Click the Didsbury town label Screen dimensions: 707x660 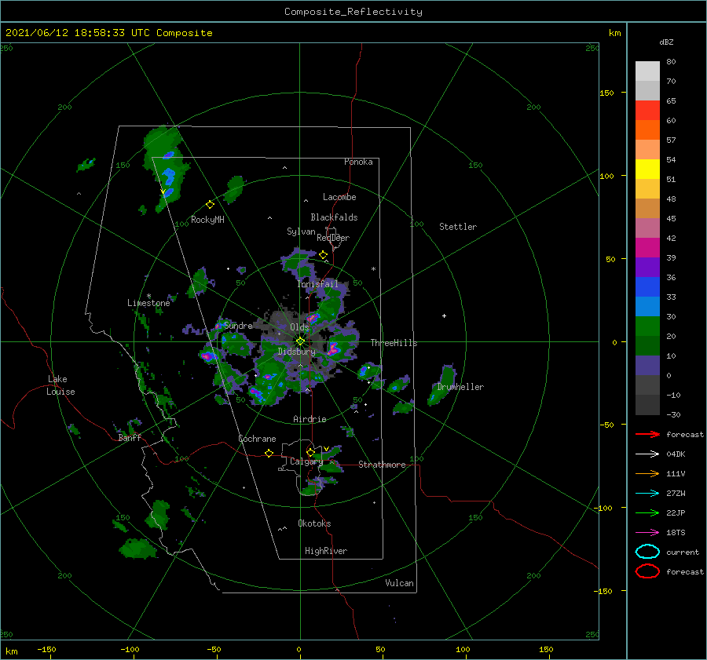(x=296, y=352)
